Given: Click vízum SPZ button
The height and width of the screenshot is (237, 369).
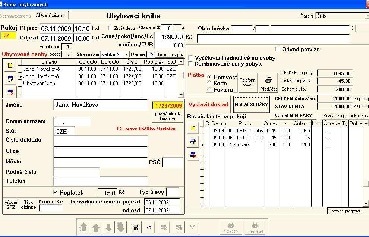Looking at the screenshot, I should (11, 205).
